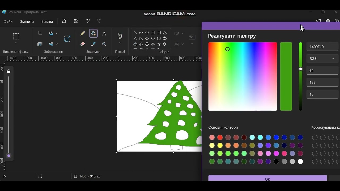Select the Color picker eyedropper tool
Viewport: 340px width, 191px height.
[93, 44]
